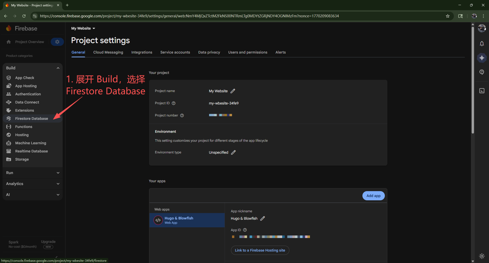
Task: Collapse the Build category section
Action: tap(58, 68)
